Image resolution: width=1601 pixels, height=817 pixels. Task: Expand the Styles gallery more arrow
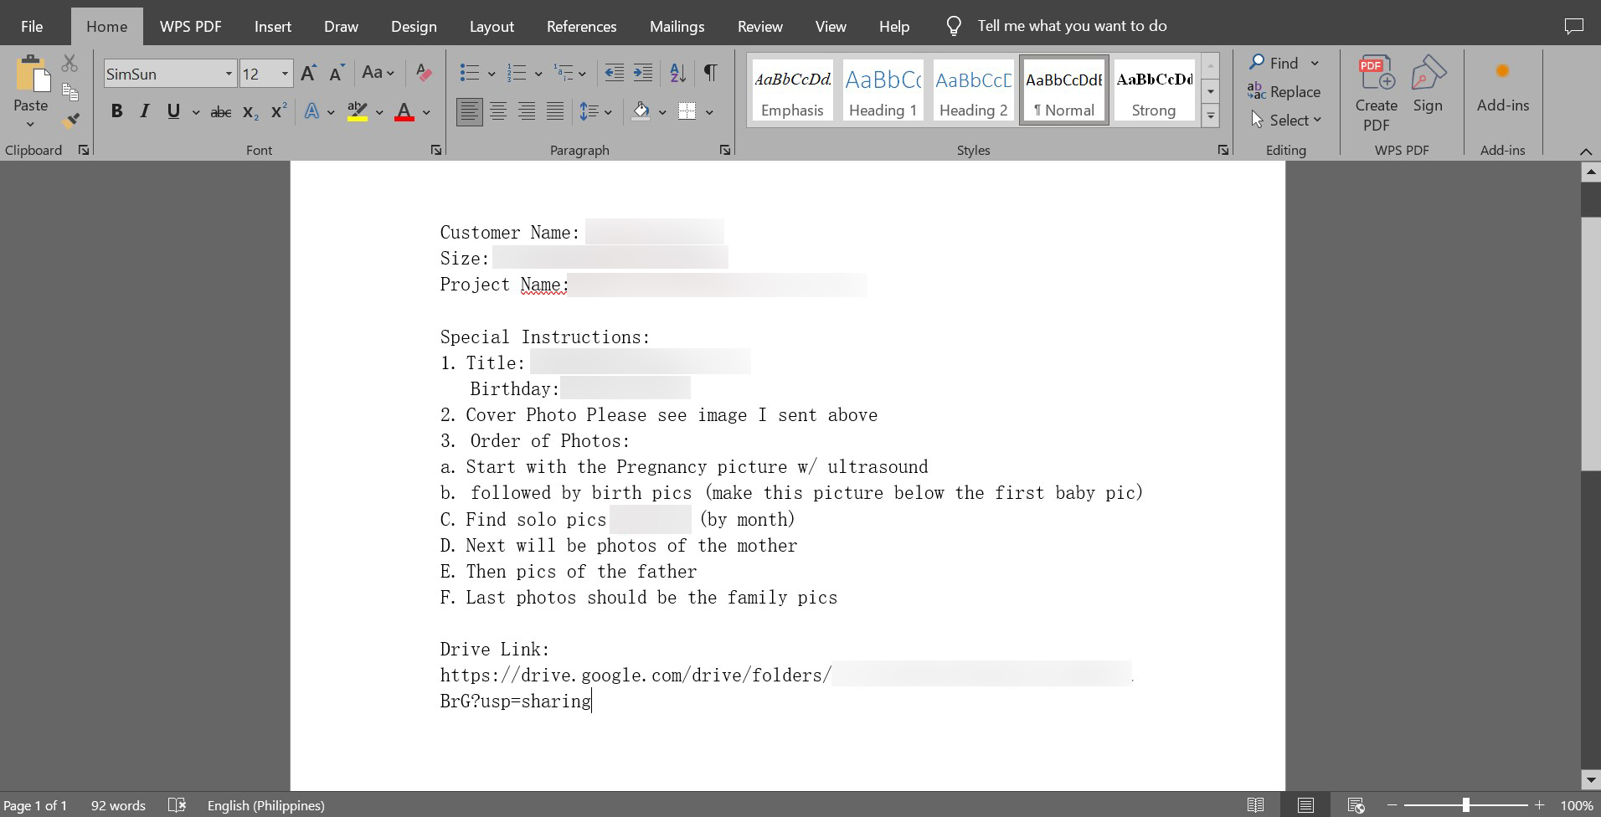coord(1211,117)
